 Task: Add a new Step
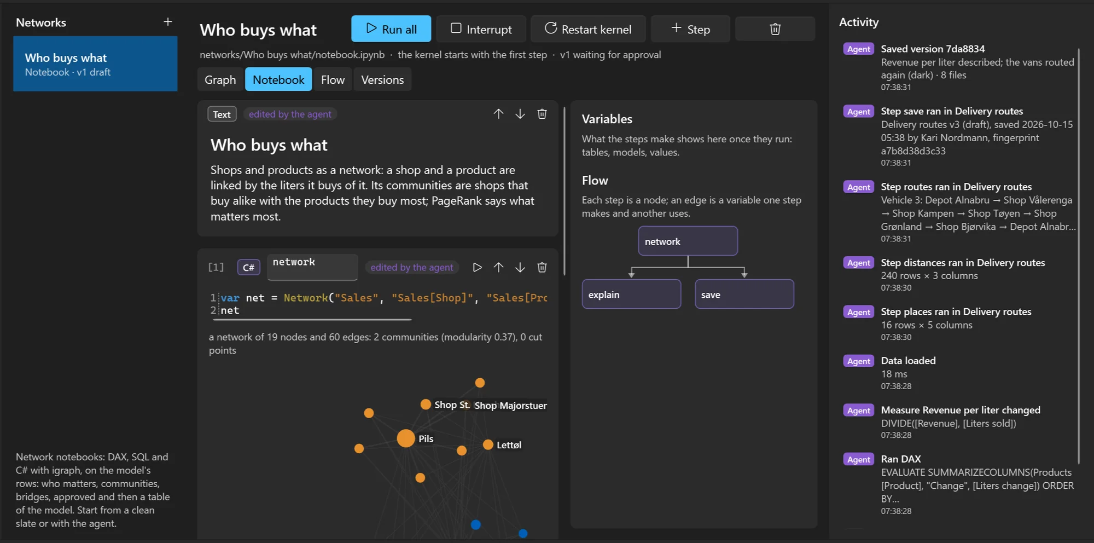(690, 29)
